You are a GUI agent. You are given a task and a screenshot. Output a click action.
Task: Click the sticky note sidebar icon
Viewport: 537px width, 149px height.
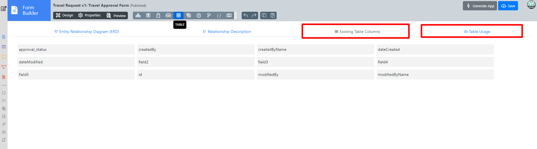(4, 93)
